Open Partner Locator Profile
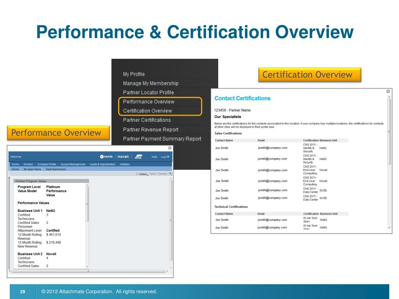 [148, 92]
